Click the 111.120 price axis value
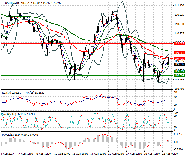Screen dimensions: 185x157 point(179,6)
